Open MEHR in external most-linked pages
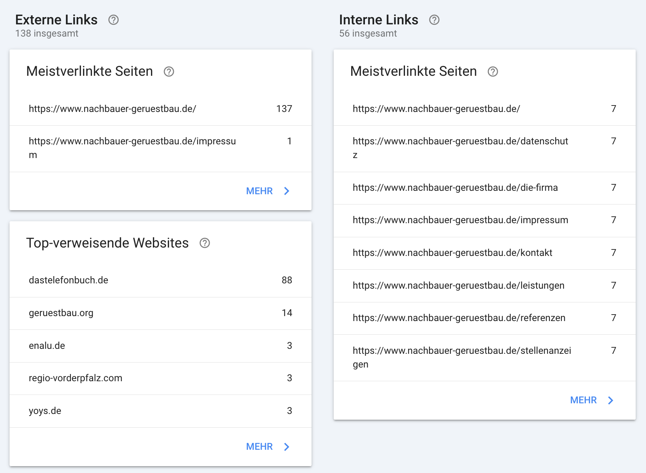The height and width of the screenshot is (473, 646). coord(259,191)
